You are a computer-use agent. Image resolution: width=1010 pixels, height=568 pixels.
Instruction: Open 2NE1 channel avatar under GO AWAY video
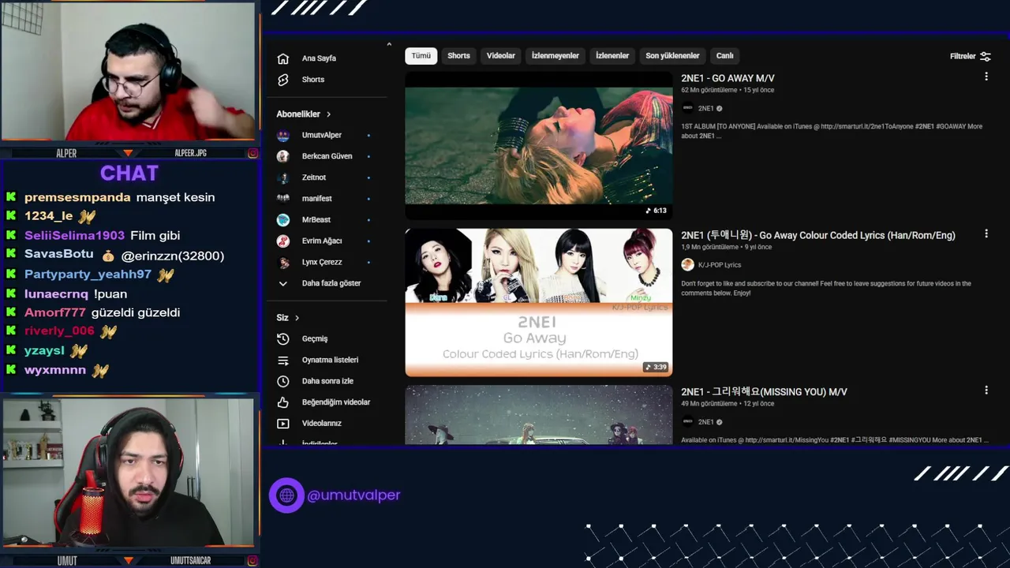pyautogui.click(x=688, y=108)
